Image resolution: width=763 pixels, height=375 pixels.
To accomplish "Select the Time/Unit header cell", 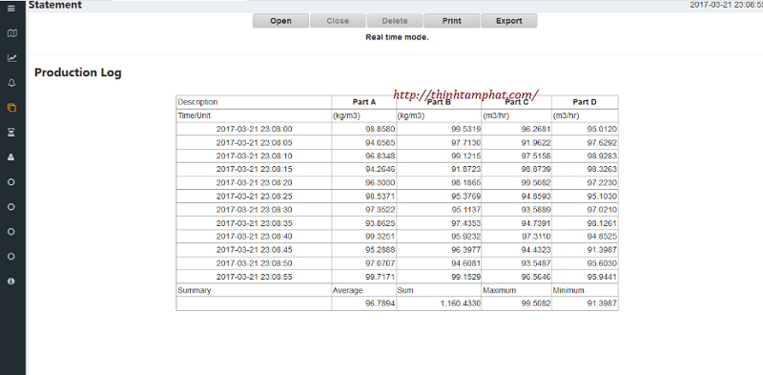I will [x=254, y=115].
